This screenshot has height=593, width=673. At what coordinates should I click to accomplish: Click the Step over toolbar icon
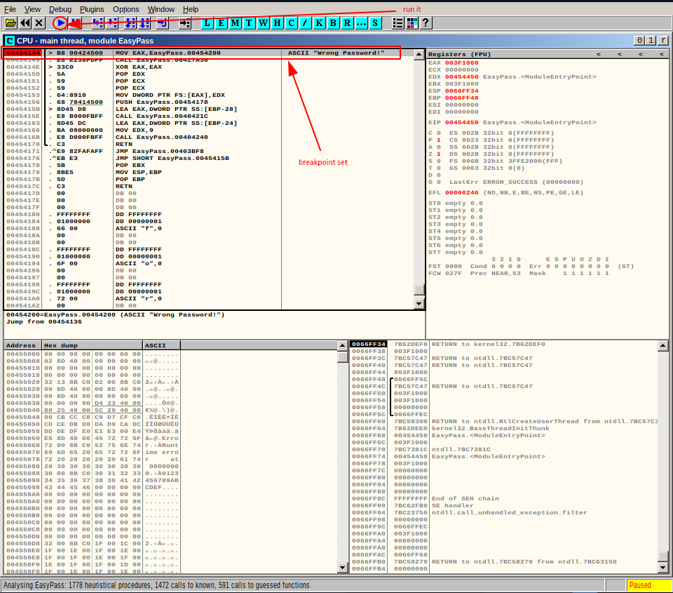(113, 23)
